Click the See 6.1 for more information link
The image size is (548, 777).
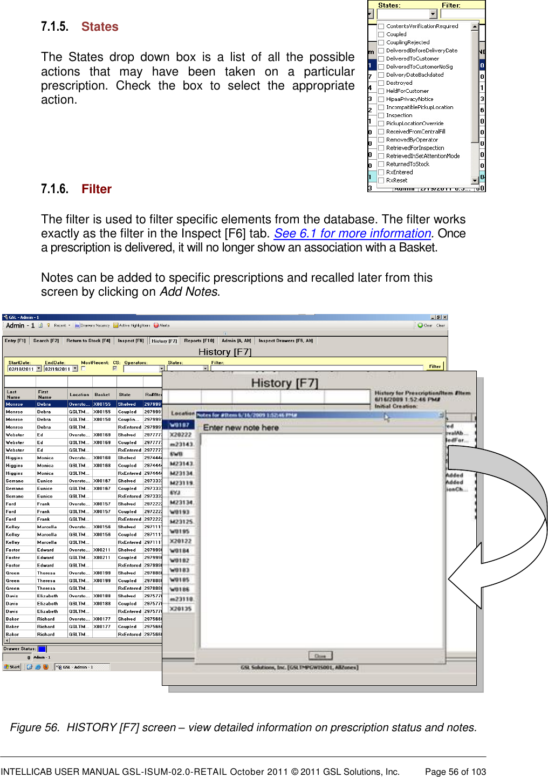[x=350, y=233]
